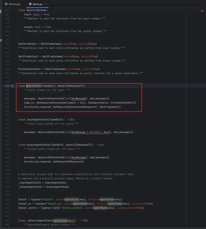Open usages hint next to InputAgentState class

point(71,120)
